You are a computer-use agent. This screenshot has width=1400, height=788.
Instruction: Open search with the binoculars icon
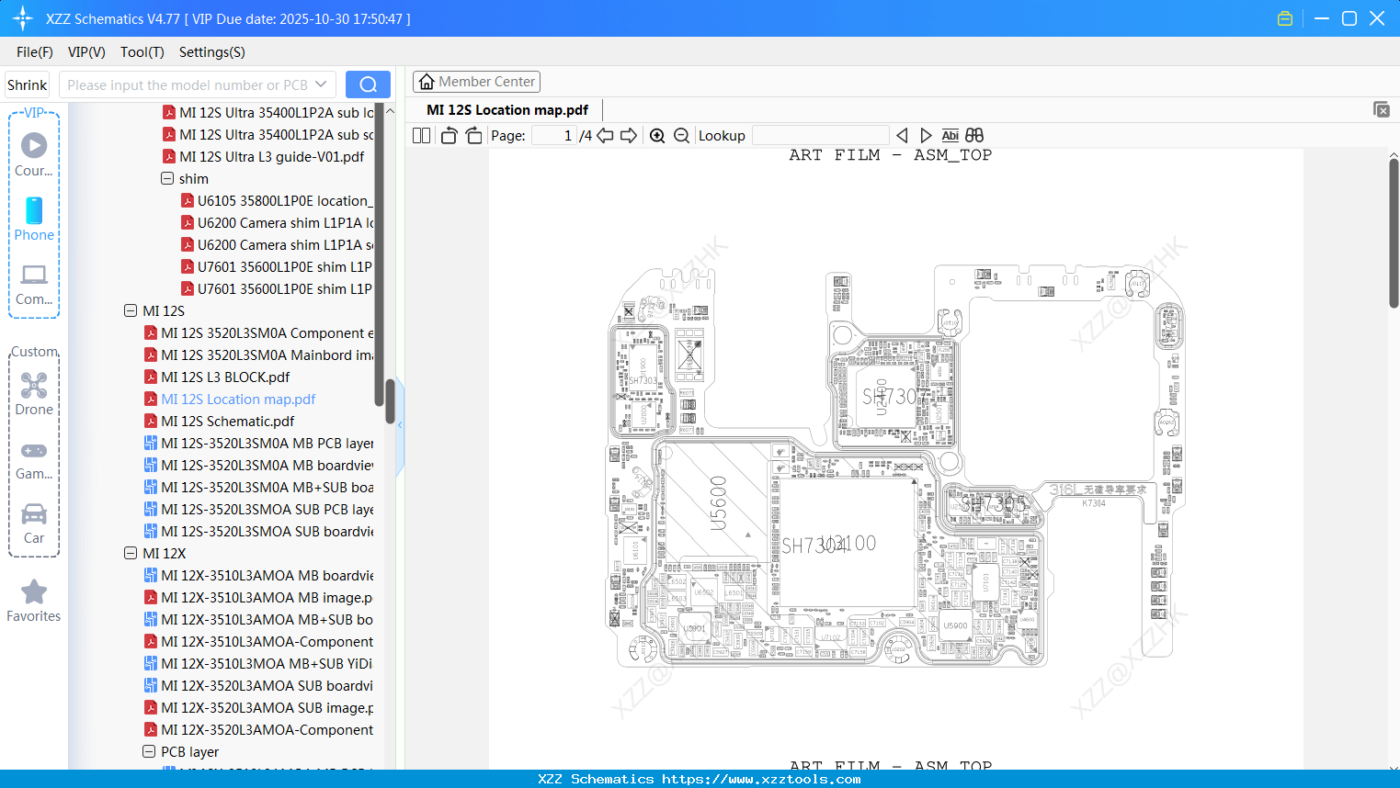coord(974,135)
